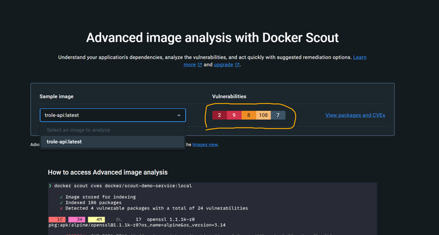Open the upgrade link
The width and height of the screenshot is (439, 235).
(224, 64)
